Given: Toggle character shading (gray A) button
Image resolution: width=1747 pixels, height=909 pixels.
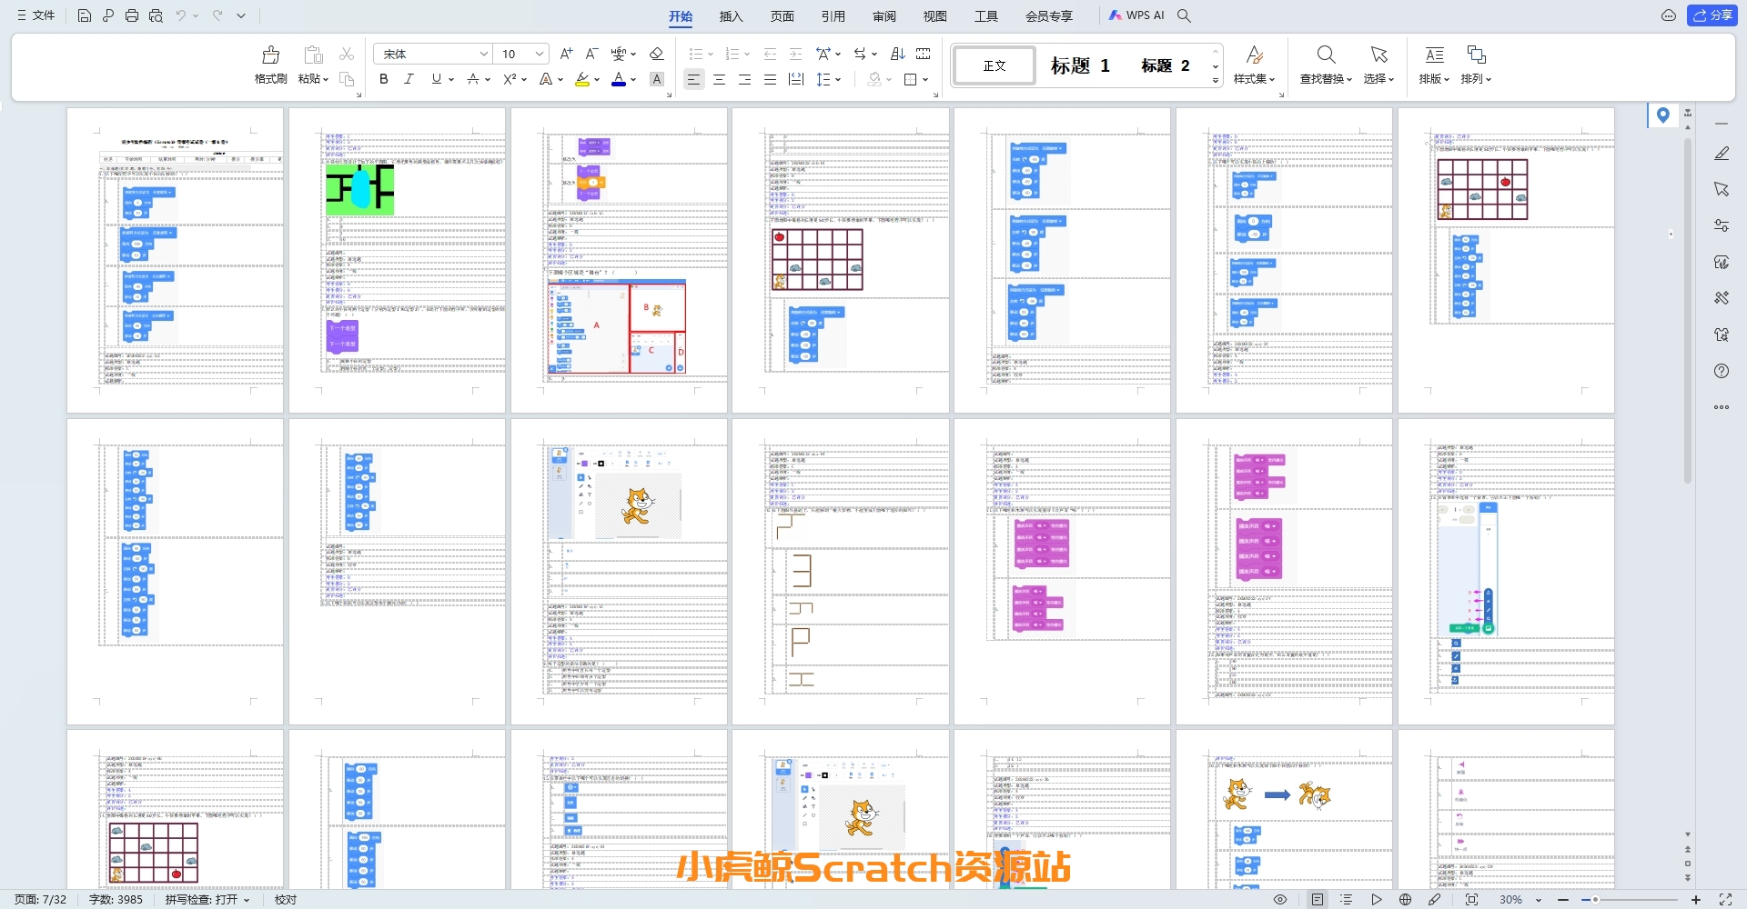Looking at the screenshot, I should point(656,79).
